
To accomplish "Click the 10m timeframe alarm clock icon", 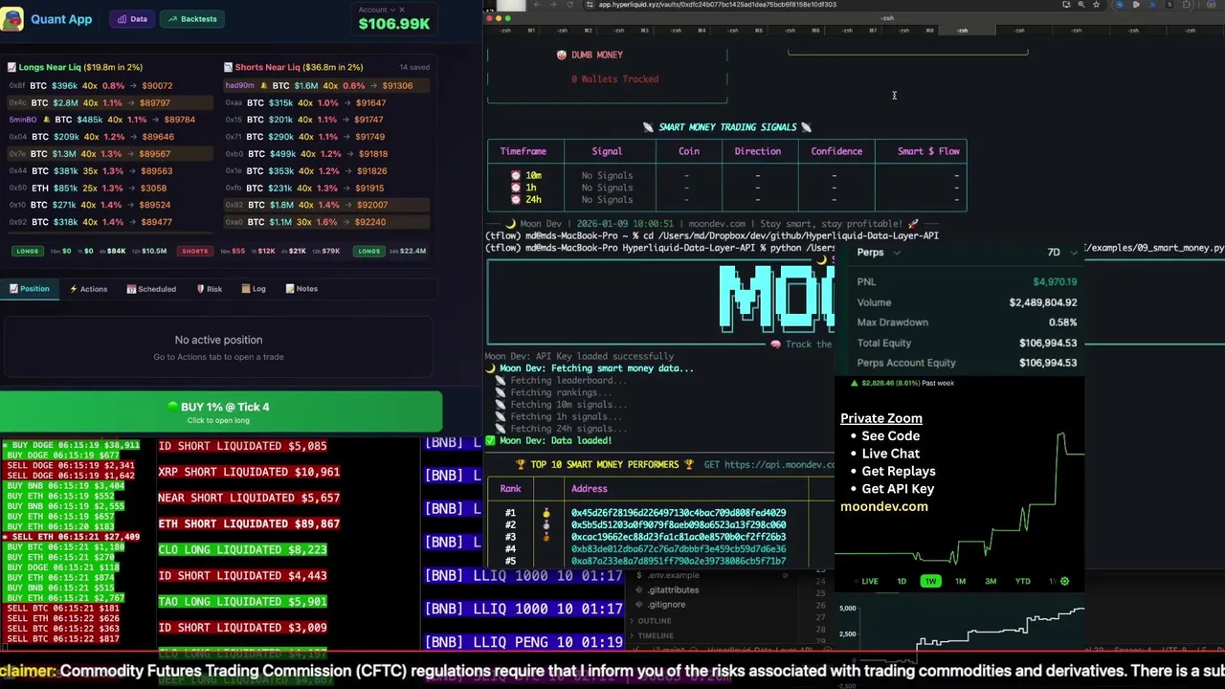I will click(516, 175).
